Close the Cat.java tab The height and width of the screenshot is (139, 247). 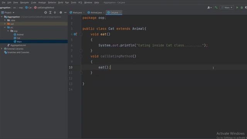pos(120,13)
